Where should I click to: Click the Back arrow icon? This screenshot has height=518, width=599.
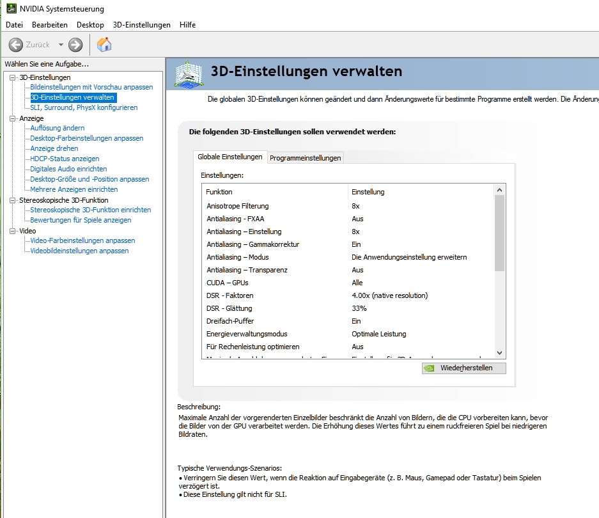(x=16, y=45)
